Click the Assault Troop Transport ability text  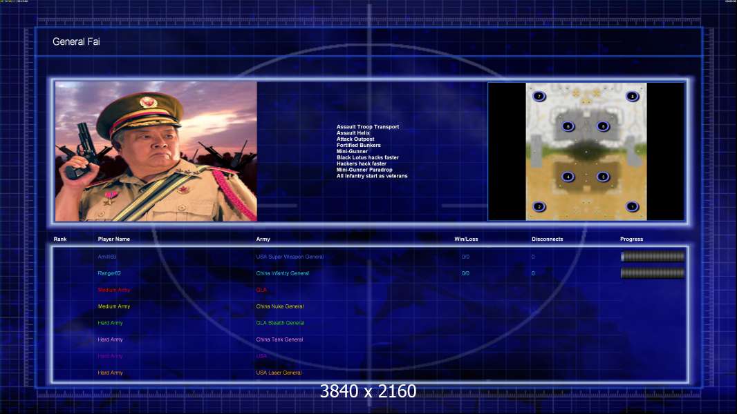point(368,126)
